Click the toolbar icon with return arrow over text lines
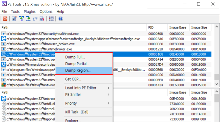Image resolution: width=220 pixels, height=122 pixels. pos(35,19)
